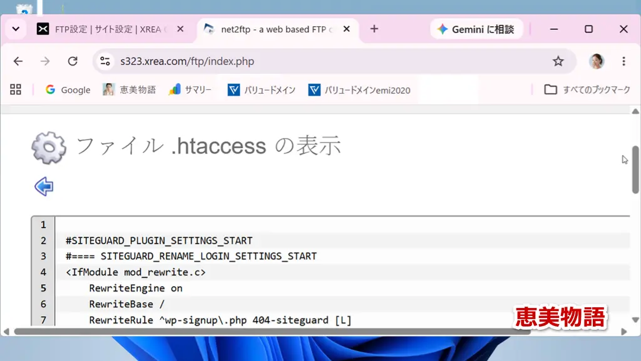Open the すべてのブックマーク folder

pyautogui.click(x=587, y=90)
